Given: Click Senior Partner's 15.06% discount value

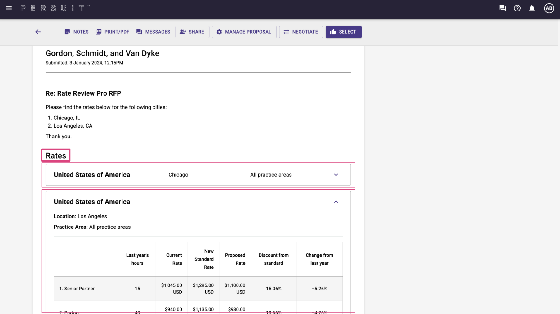Looking at the screenshot, I should [273, 289].
